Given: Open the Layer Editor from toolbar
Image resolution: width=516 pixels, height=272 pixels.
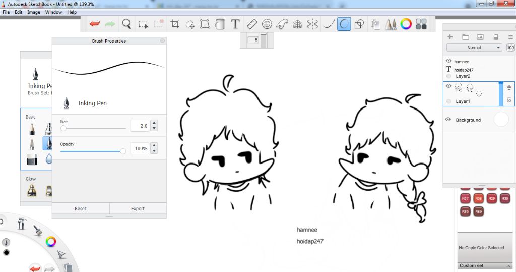Looking at the screenshot, I should pyautogui.click(x=375, y=24).
